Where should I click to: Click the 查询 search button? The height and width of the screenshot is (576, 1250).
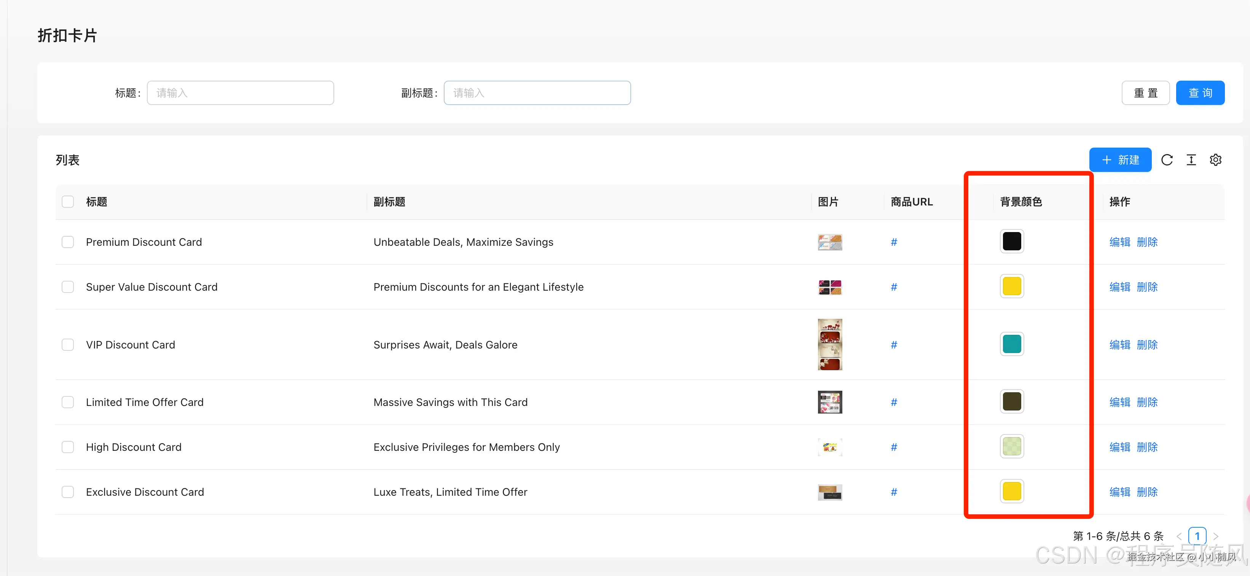point(1200,92)
